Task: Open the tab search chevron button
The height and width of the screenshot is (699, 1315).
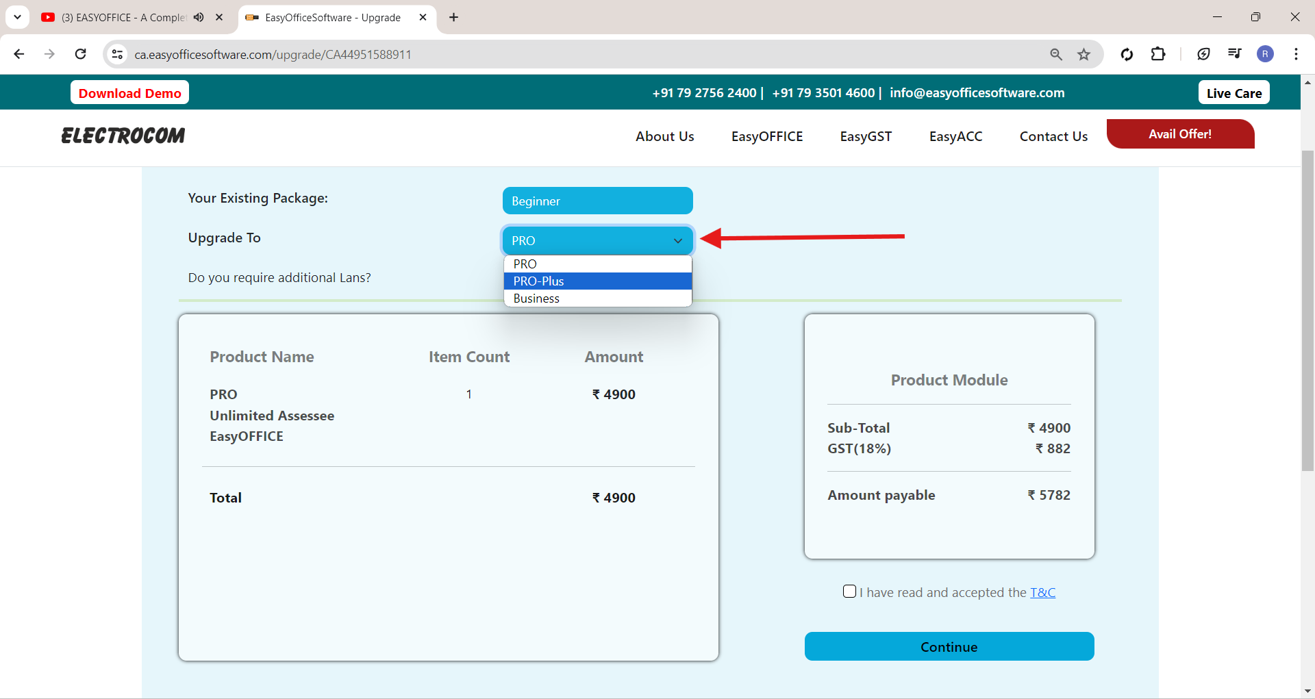Action: [17, 17]
